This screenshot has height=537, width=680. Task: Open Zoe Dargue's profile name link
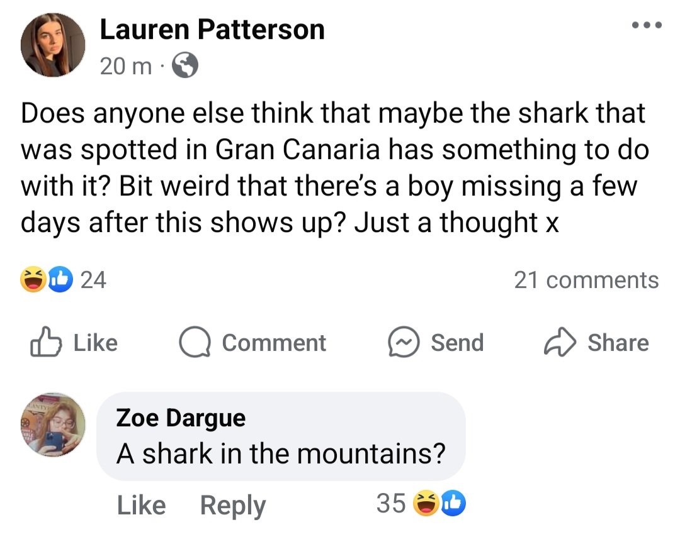click(x=181, y=418)
